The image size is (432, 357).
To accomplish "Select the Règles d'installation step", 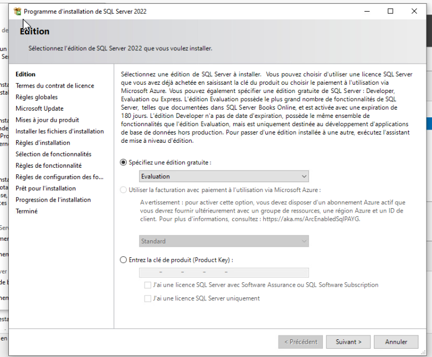I will coord(43,143).
